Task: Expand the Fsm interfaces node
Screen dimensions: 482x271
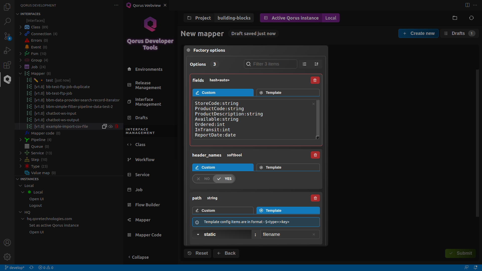Action: click(x=21, y=53)
